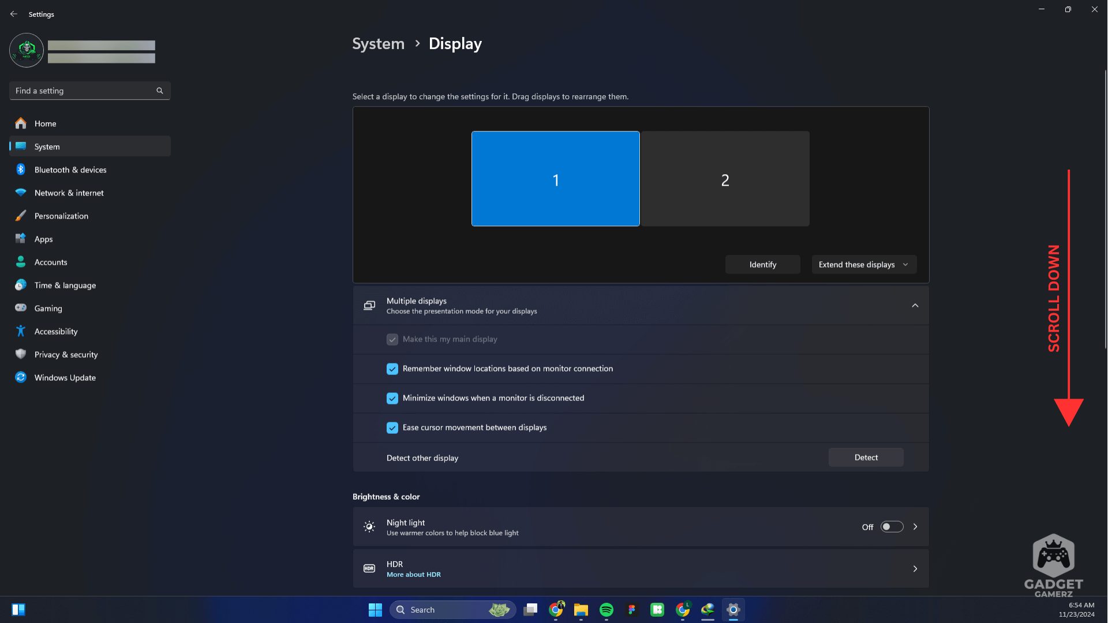Open Windows Update settings
The height and width of the screenshot is (623, 1108).
(65, 377)
